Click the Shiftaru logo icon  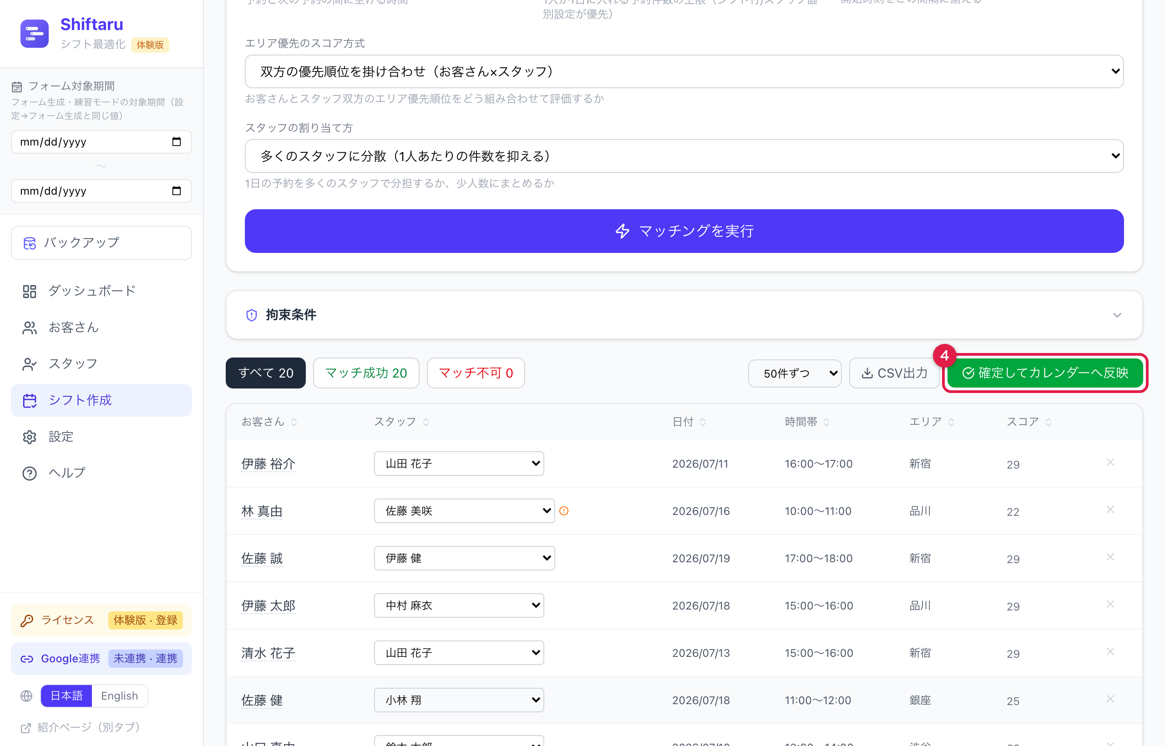pyautogui.click(x=35, y=33)
